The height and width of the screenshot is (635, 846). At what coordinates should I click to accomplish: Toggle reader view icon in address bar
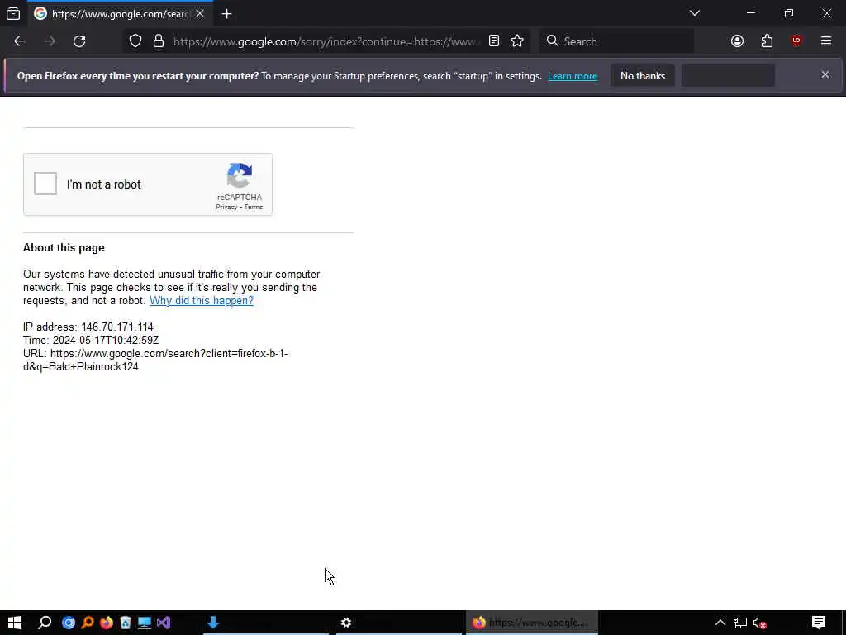click(494, 41)
